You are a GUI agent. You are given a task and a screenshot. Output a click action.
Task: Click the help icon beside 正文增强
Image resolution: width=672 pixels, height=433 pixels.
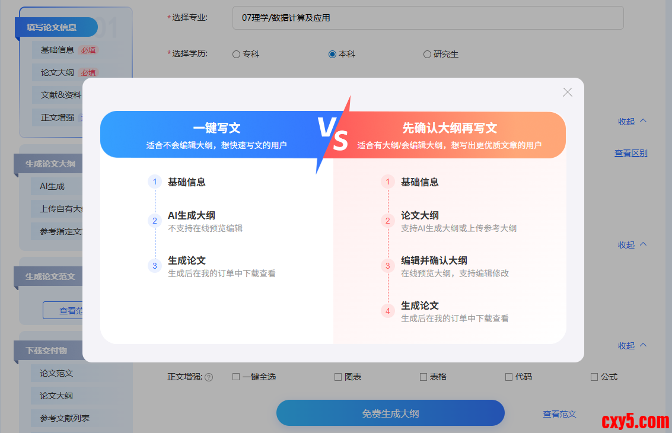(209, 377)
